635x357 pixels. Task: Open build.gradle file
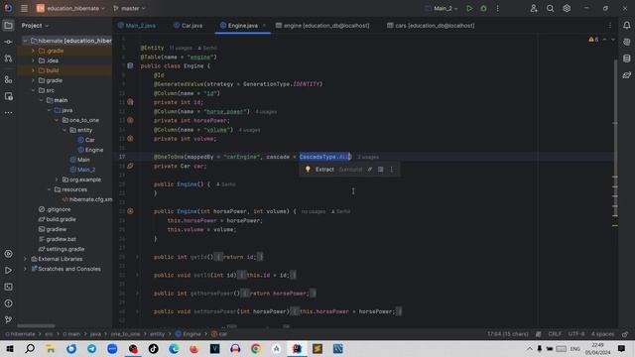57,219
